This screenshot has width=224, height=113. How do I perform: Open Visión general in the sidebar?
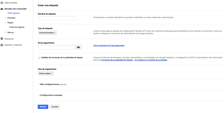pos(13,13)
